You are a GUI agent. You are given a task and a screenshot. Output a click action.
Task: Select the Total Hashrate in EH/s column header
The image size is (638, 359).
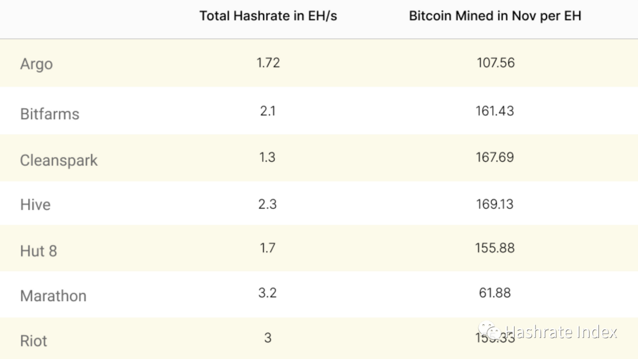click(x=268, y=16)
